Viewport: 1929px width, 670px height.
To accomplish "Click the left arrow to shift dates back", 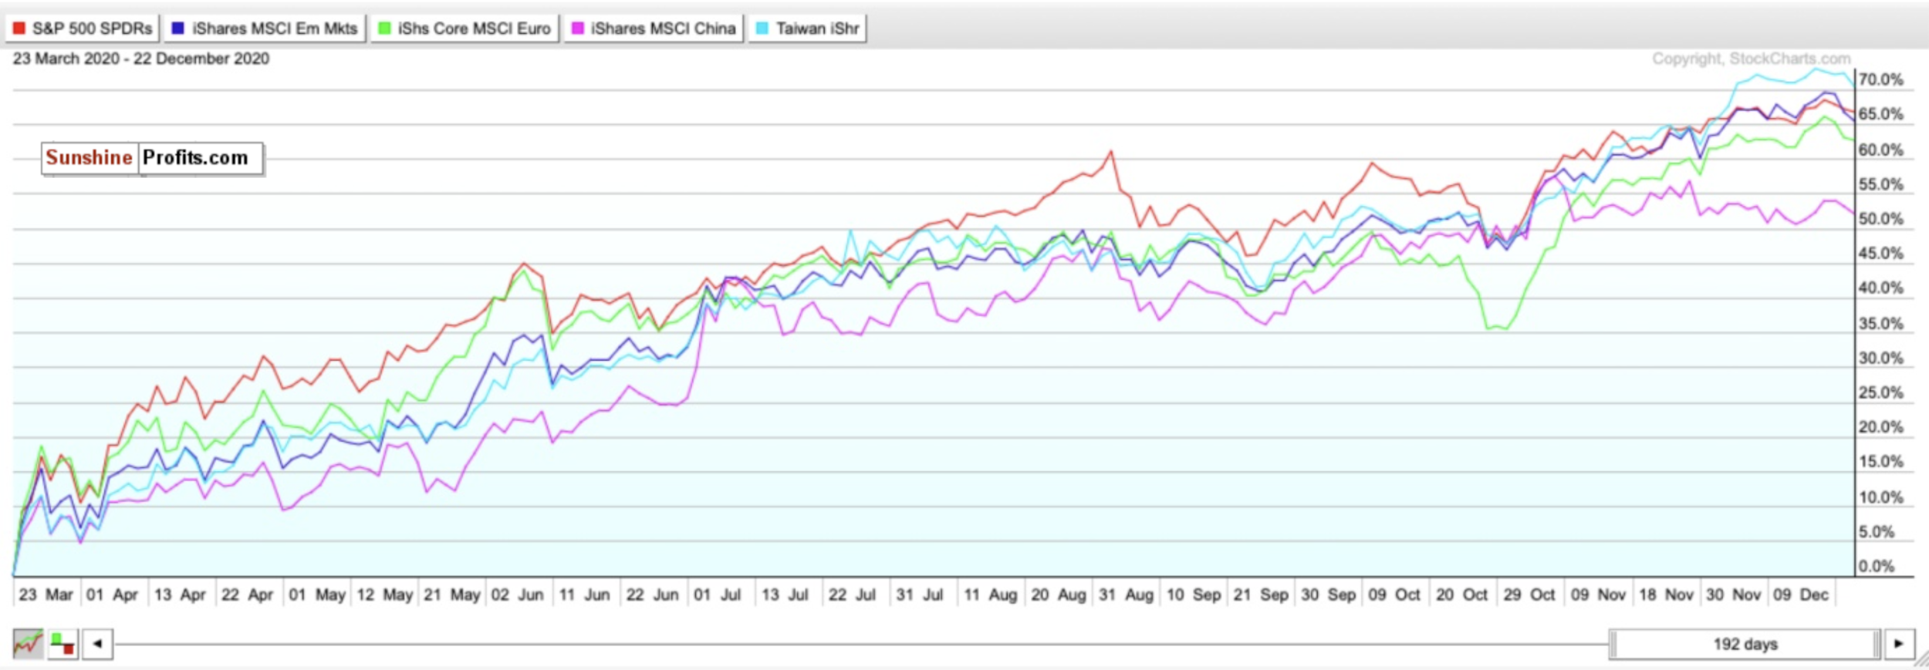I will click(x=97, y=644).
